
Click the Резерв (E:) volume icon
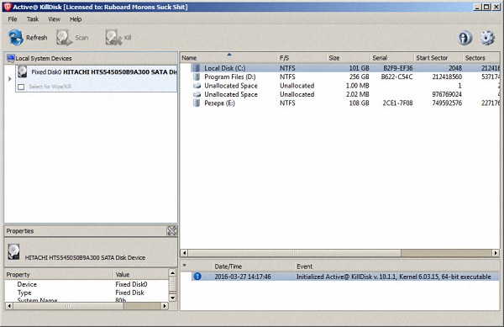tap(197, 103)
